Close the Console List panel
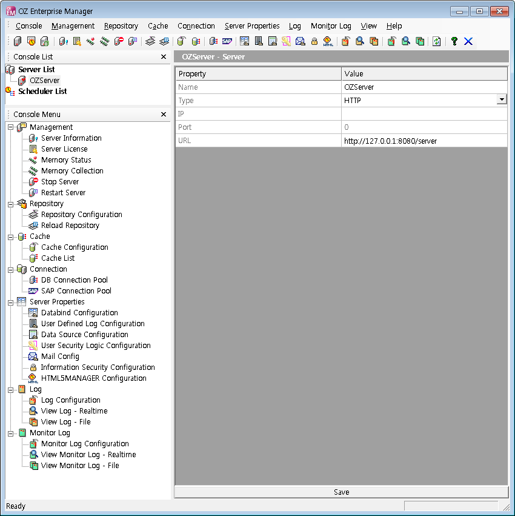This screenshot has width=515, height=516. tap(164, 57)
